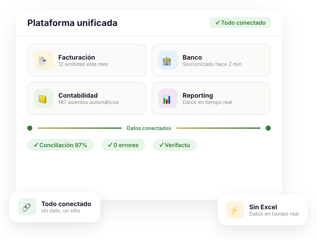Switch to the Contabilidad section
This screenshot has height=241, width=317.
[87, 98]
